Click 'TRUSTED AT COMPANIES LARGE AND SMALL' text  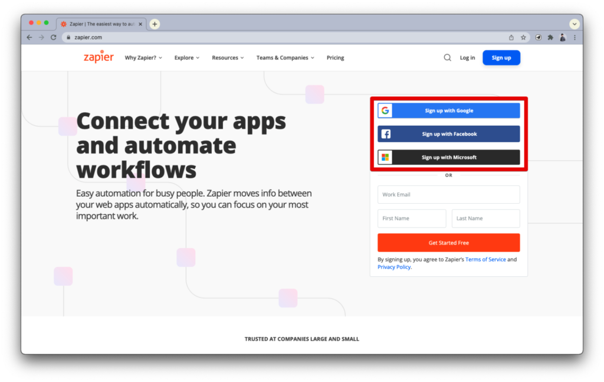301,339
